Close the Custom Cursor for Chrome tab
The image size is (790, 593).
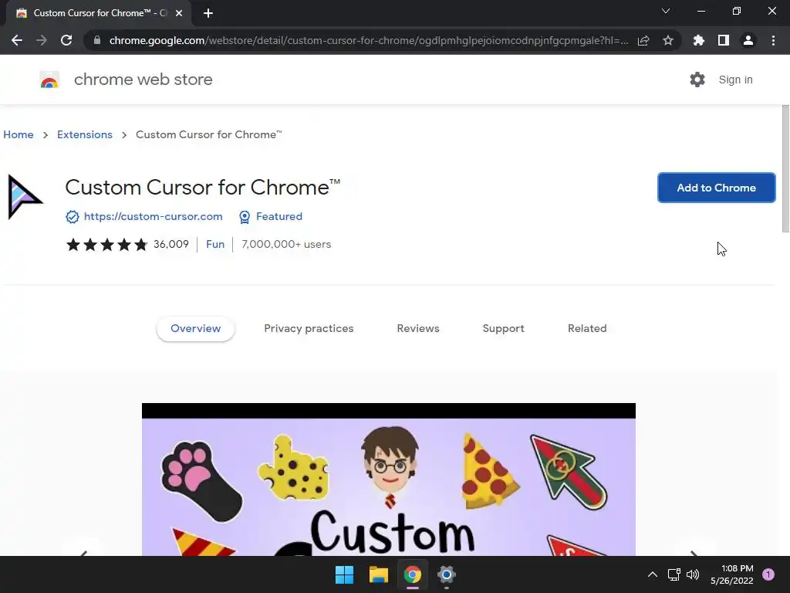(179, 13)
